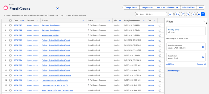
Task: Edit the Date/Time Opened filter card
Action: [186, 46]
